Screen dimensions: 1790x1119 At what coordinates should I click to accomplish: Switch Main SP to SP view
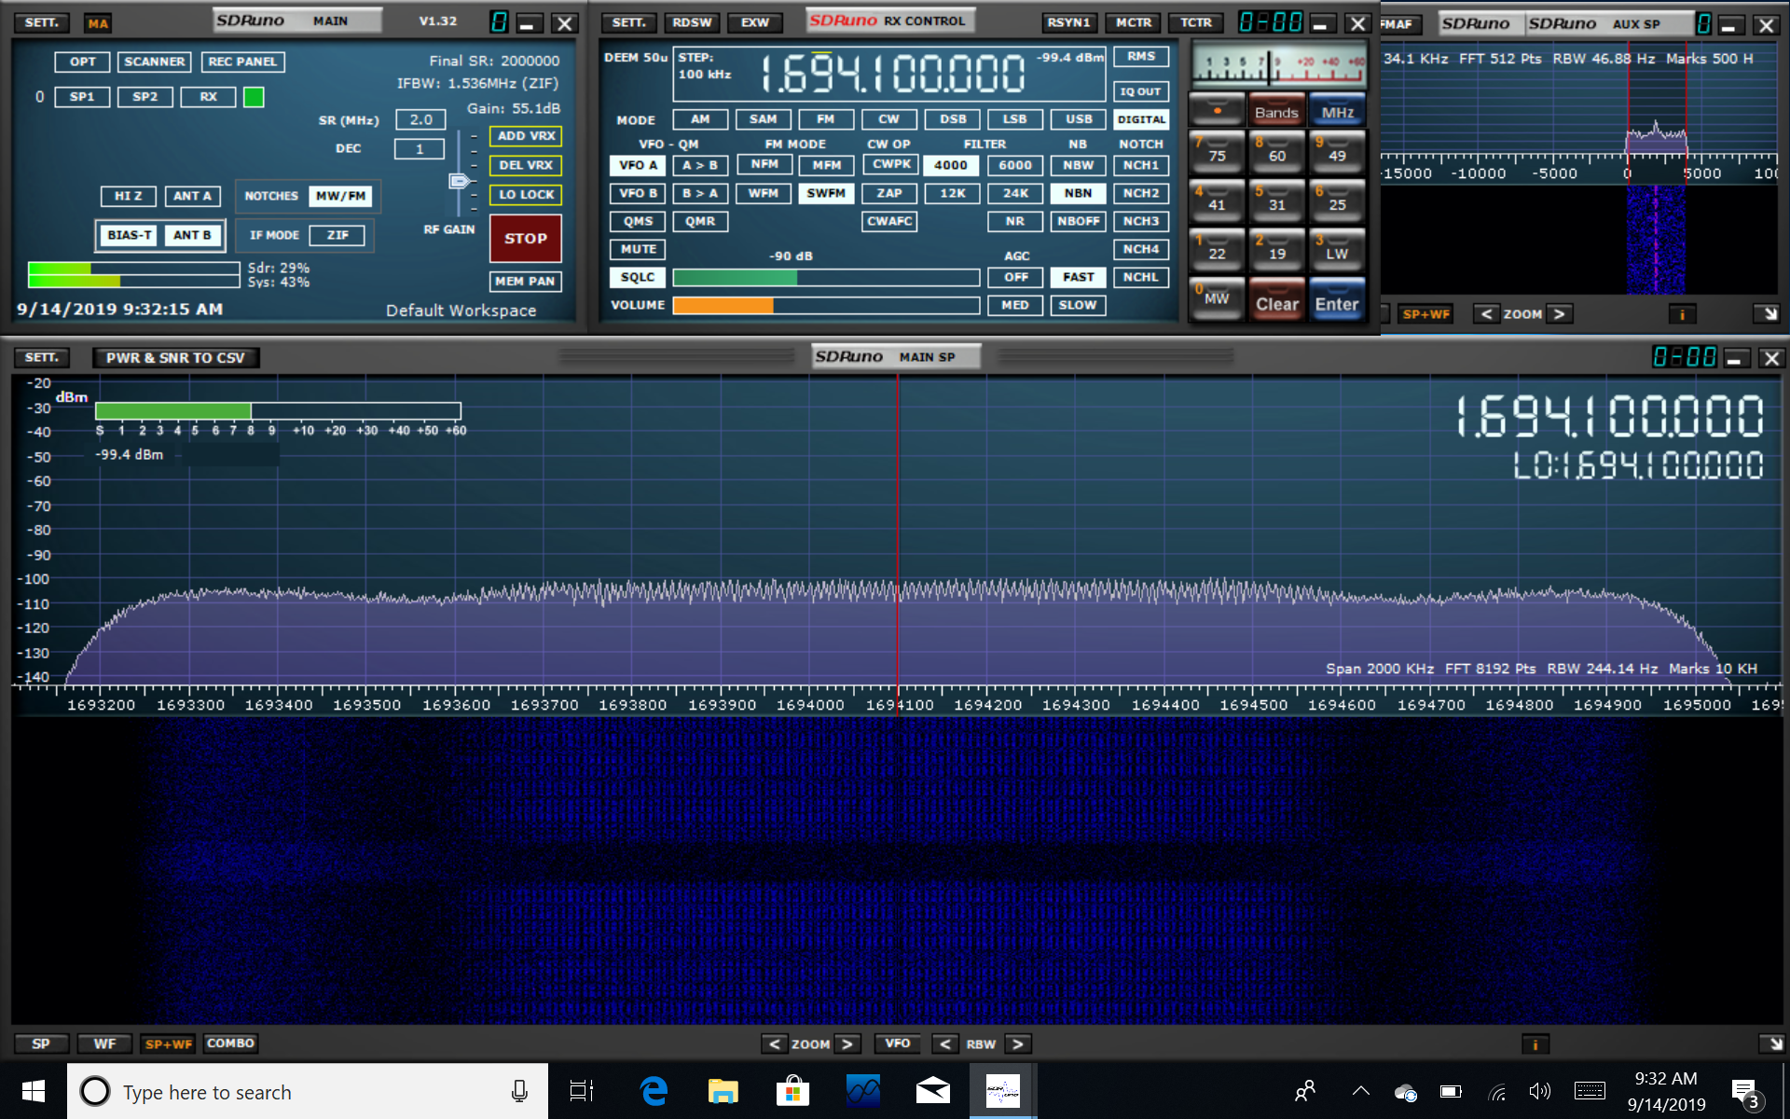(x=41, y=1043)
